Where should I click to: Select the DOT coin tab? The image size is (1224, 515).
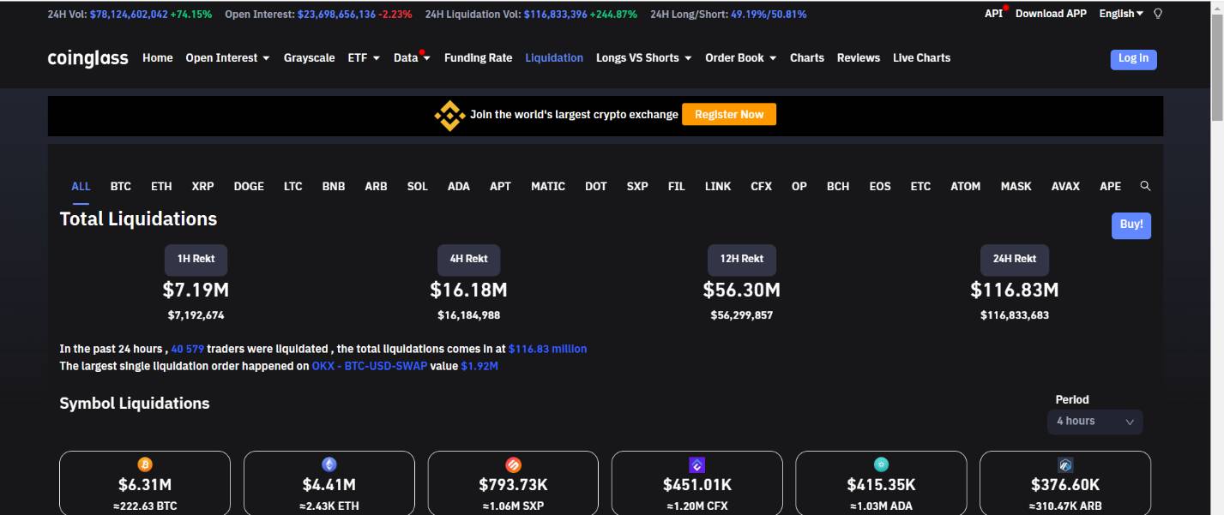[596, 186]
